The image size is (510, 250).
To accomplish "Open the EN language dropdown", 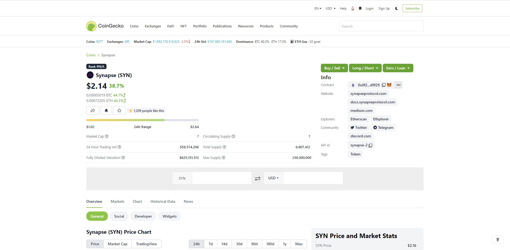I will (x=318, y=9).
